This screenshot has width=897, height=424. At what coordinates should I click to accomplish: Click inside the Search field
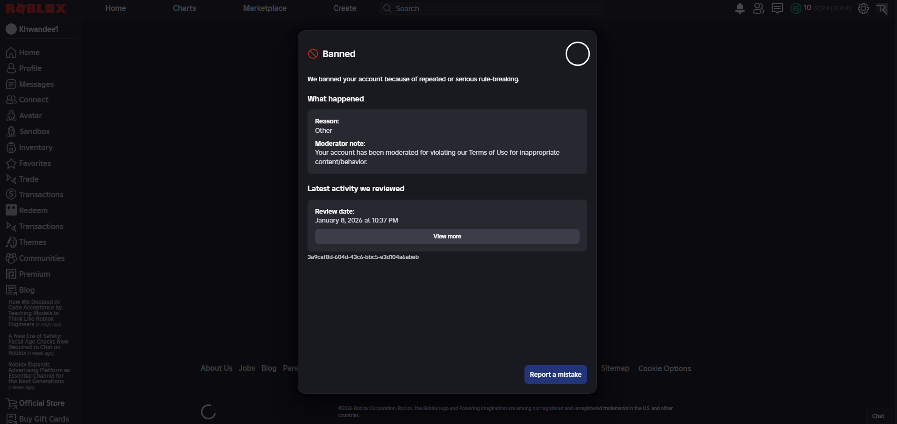pyautogui.click(x=491, y=8)
